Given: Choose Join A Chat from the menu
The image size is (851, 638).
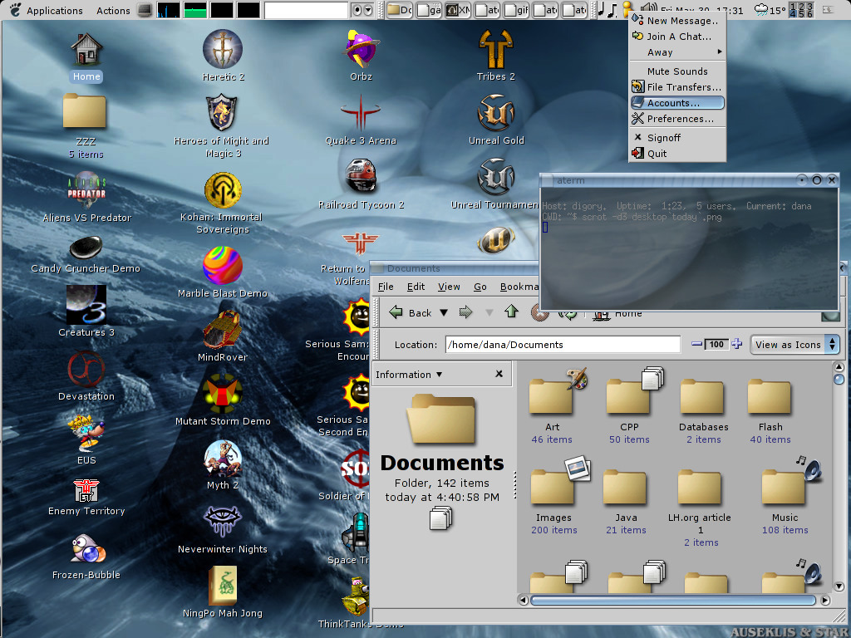Looking at the screenshot, I should coord(677,37).
